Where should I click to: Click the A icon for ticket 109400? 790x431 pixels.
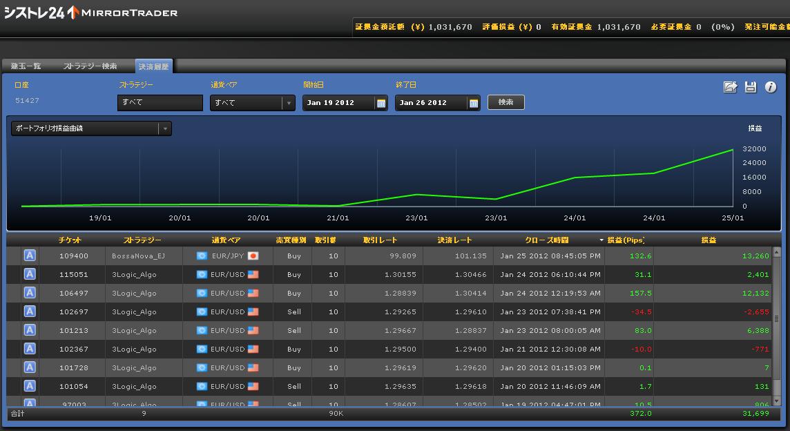pyautogui.click(x=30, y=256)
